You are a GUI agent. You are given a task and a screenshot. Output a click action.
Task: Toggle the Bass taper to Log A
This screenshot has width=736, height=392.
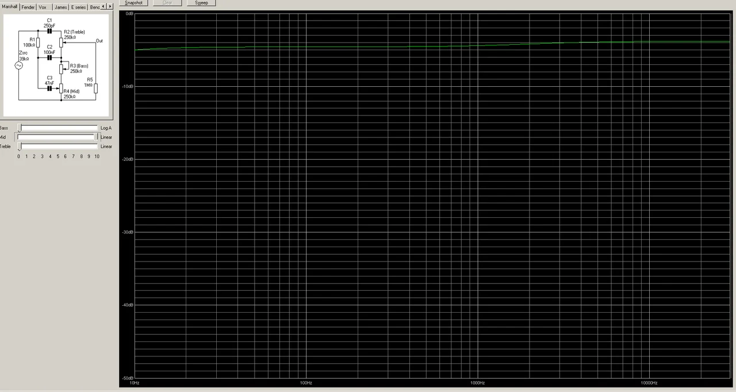106,128
